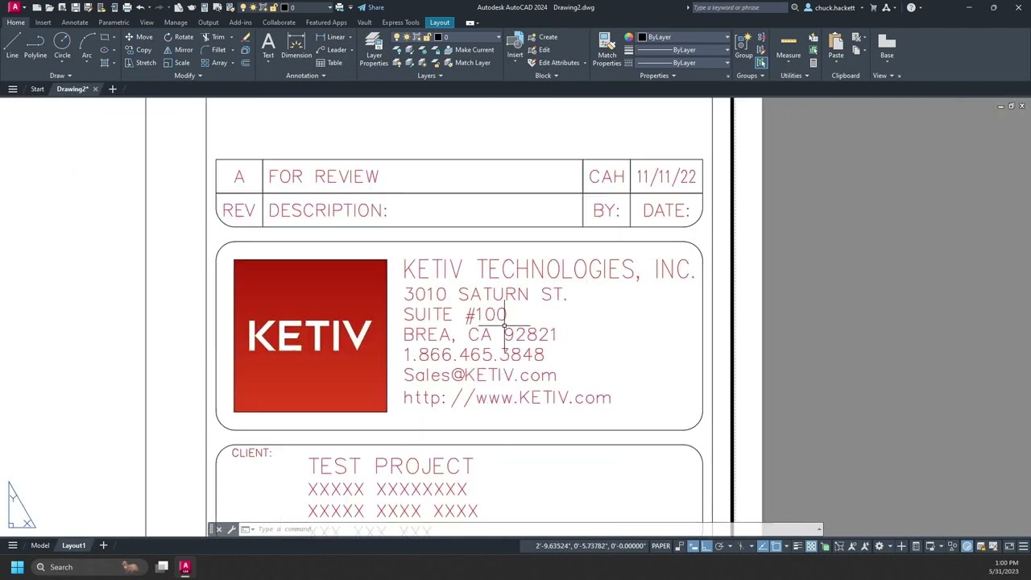Expand the Layers panel dropdown
Image resolution: width=1031 pixels, height=580 pixels.
430,76
